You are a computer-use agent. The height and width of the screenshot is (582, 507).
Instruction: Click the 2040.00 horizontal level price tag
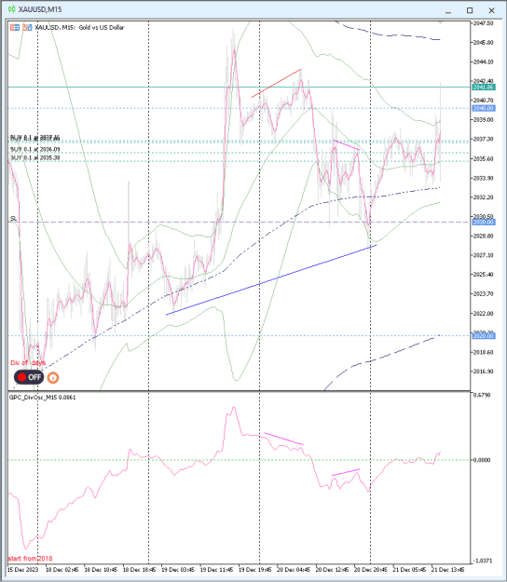pos(483,108)
